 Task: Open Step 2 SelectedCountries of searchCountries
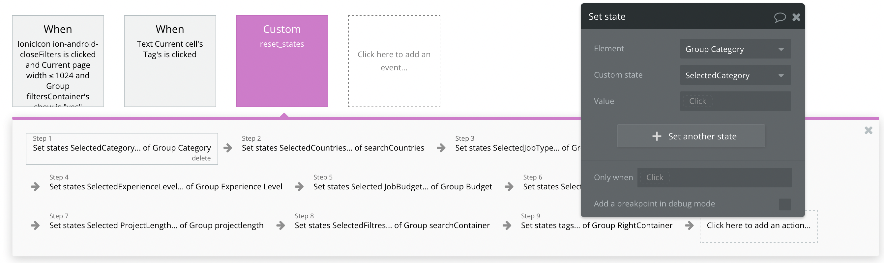tap(333, 148)
